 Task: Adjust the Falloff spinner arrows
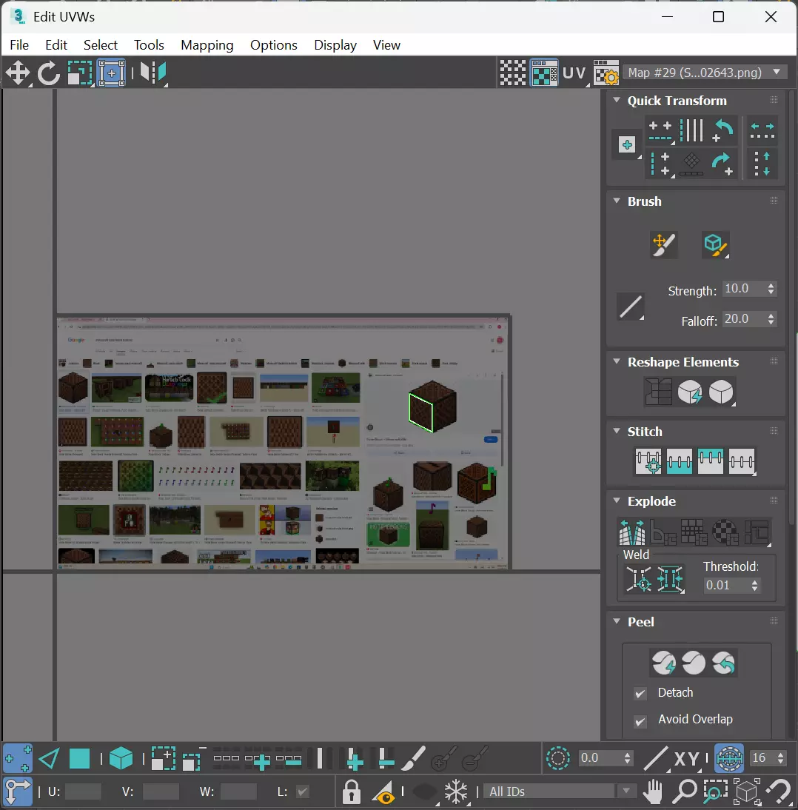[x=771, y=319]
